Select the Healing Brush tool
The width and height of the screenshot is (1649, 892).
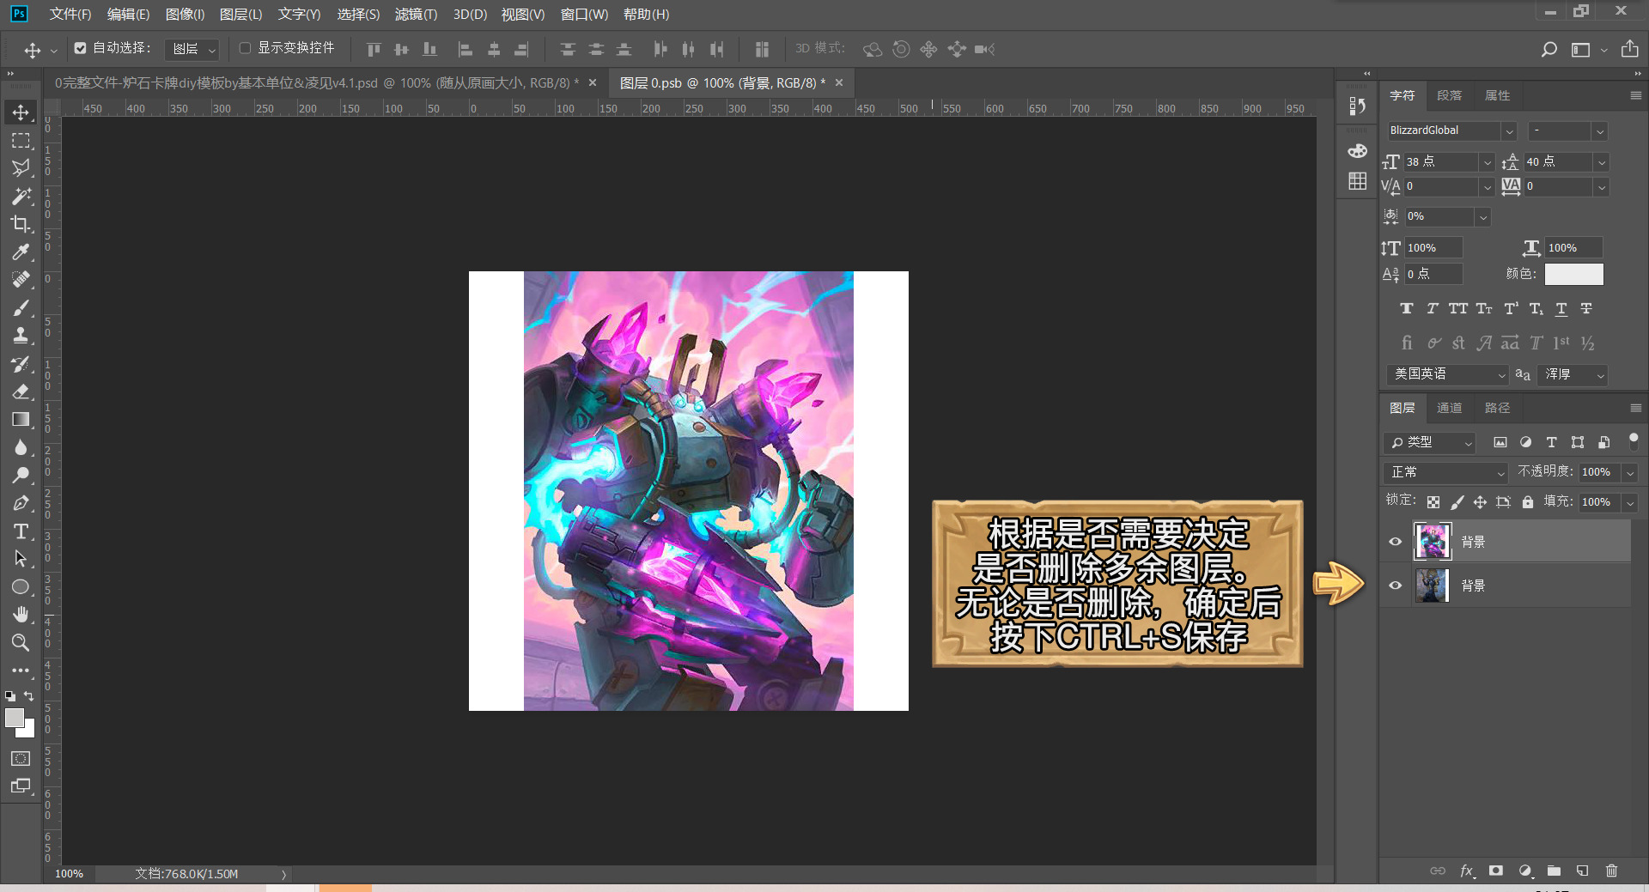pos(21,280)
